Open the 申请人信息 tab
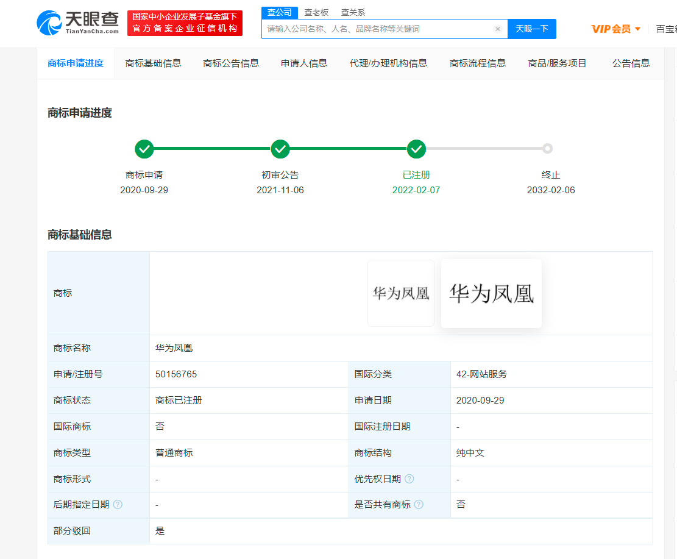 pos(304,63)
